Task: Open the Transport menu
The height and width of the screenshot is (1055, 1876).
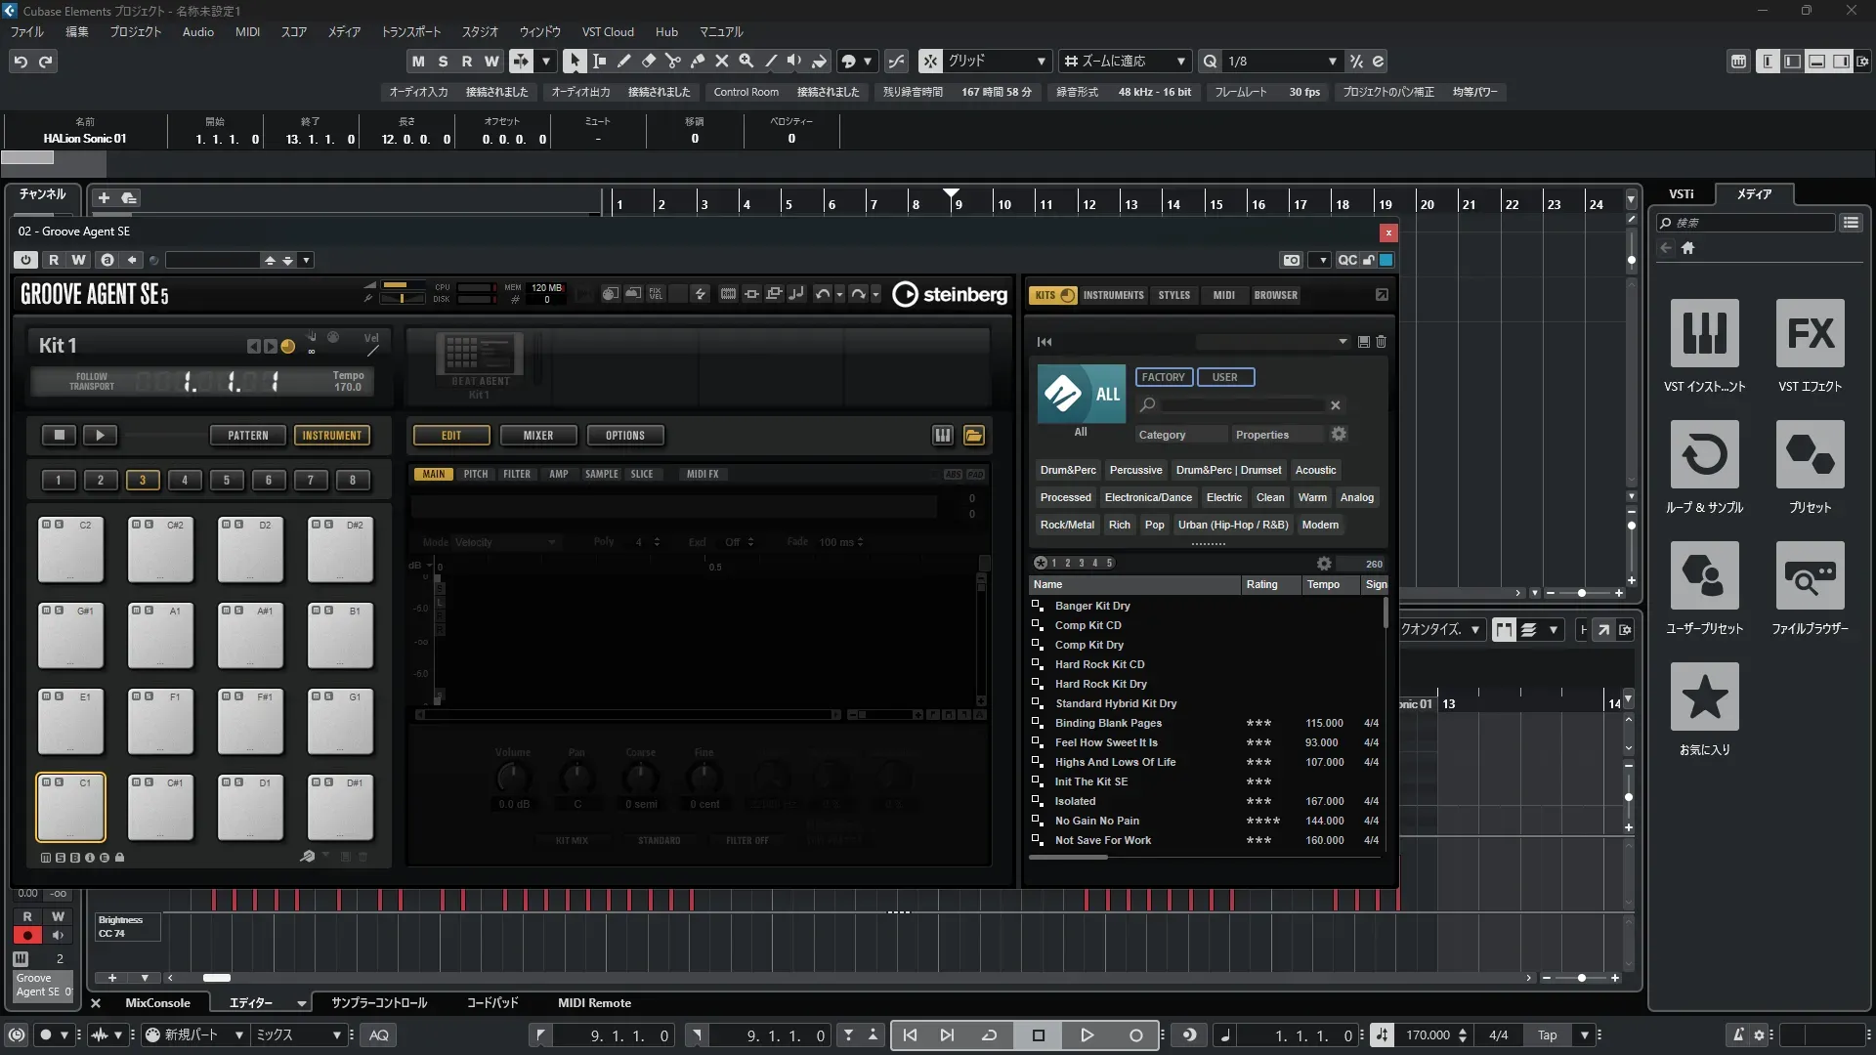Action: coord(410,31)
